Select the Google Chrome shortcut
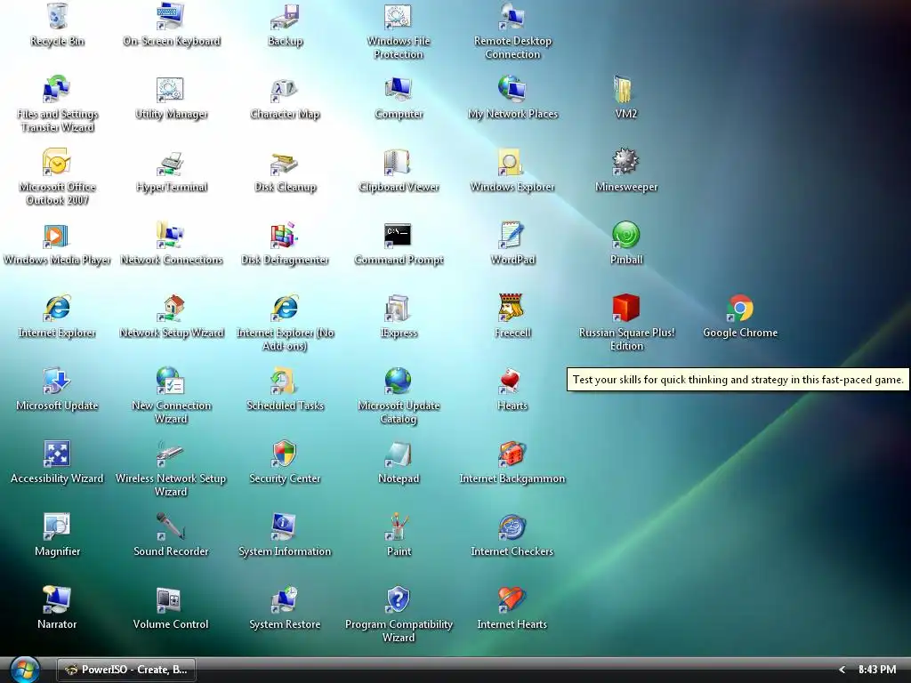 click(739, 307)
